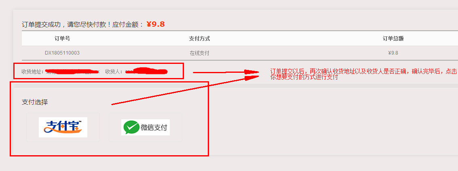Viewport: 458px width, 171px height.
Task: Click the green WeChat checkmark bubble icon
Action: tap(131, 128)
